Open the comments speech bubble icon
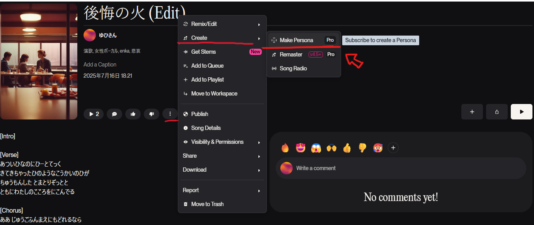 click(x=114, y=114)
